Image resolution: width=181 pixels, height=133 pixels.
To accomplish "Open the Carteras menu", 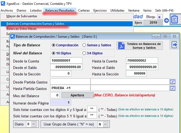I will 84,10.
